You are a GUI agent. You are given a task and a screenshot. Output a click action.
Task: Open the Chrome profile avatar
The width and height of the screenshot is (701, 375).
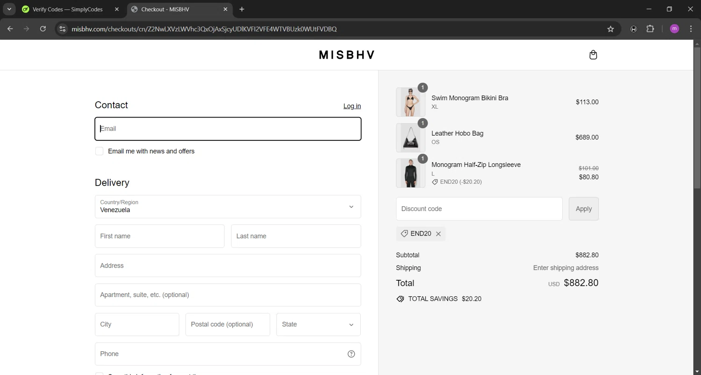(x=674, y=29)
